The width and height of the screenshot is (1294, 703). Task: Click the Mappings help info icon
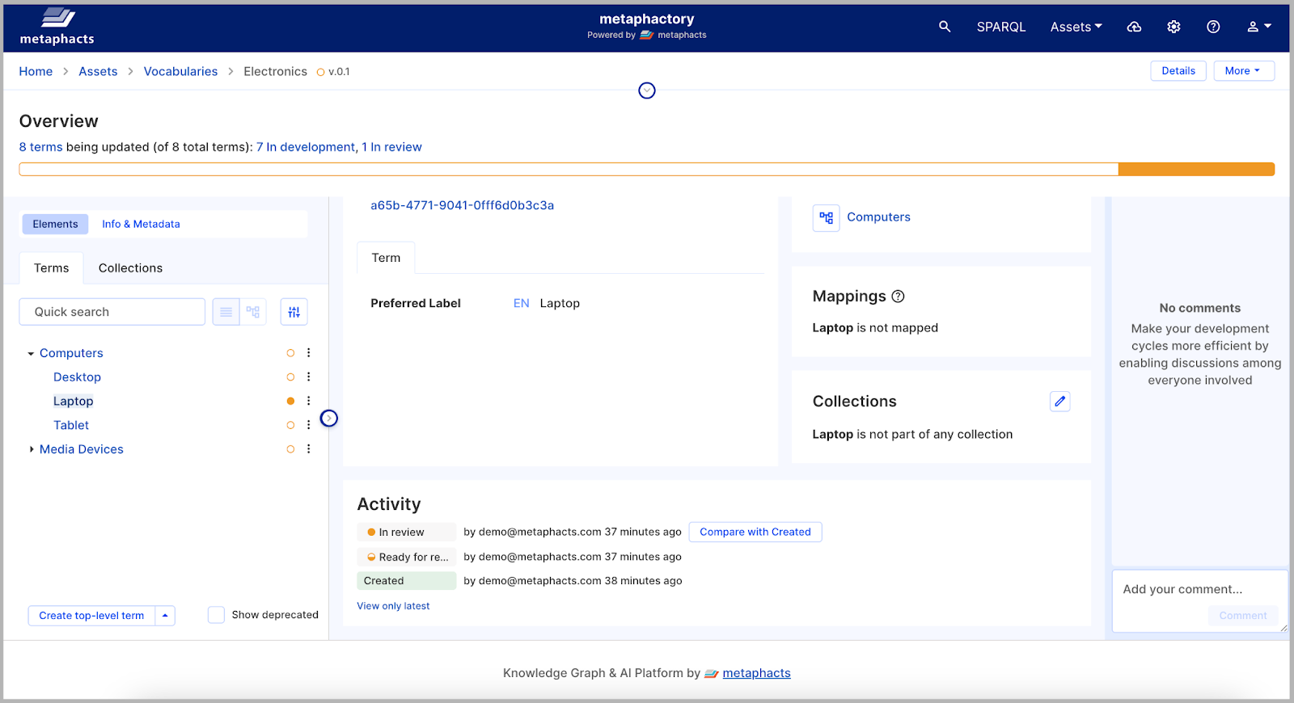[898, 297]
